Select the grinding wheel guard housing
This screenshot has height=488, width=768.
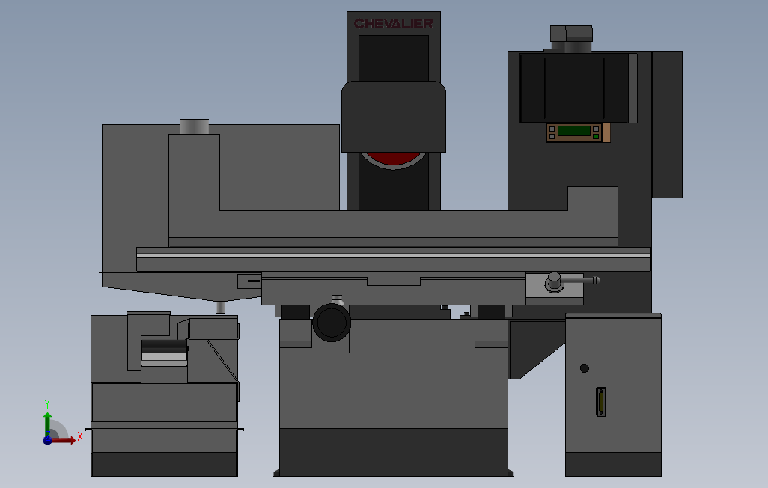(x=393, y=117)
